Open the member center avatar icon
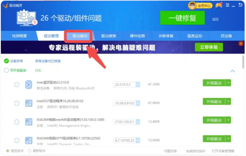Viewport: 246px width, 156px height. point(192,5)
